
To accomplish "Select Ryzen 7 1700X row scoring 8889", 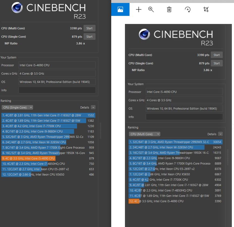I will point(176,163).
